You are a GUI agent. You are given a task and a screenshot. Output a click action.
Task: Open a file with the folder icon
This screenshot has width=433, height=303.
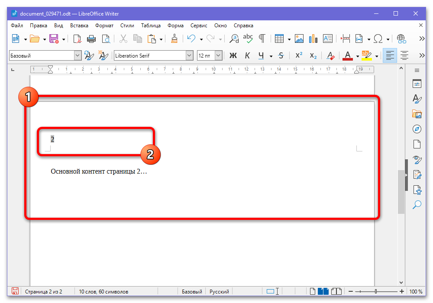(35, 39)
